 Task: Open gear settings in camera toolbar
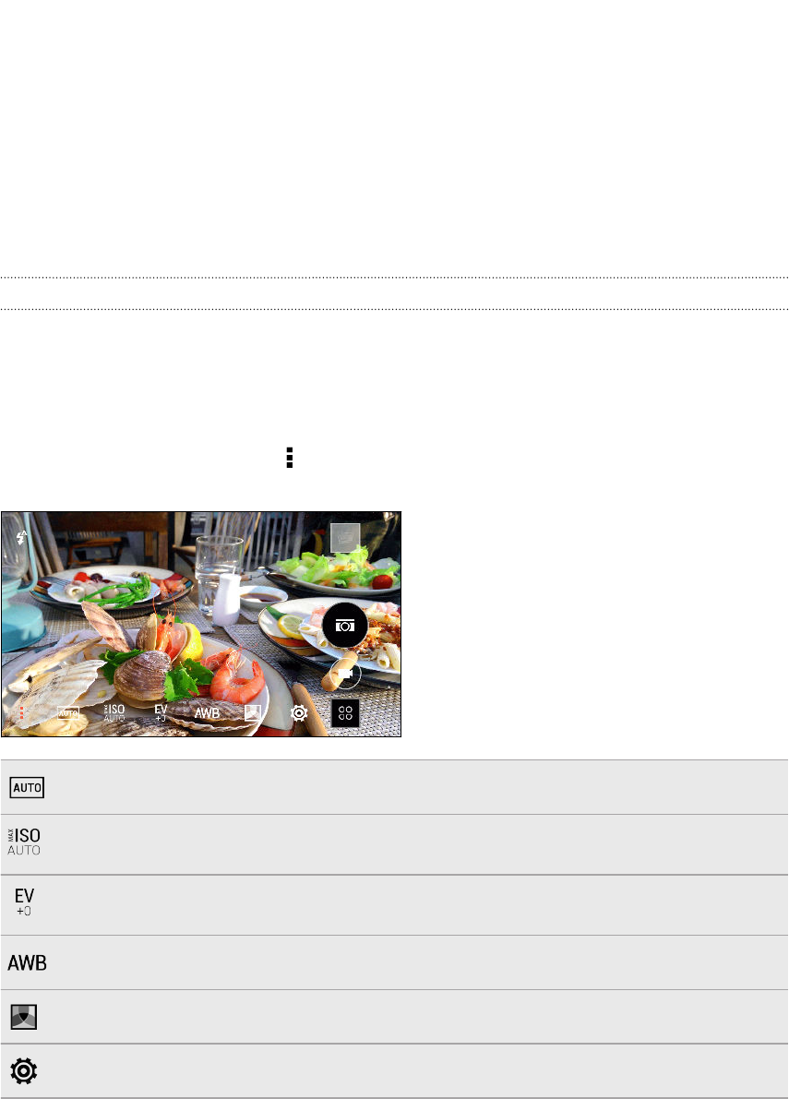(299, 712)
